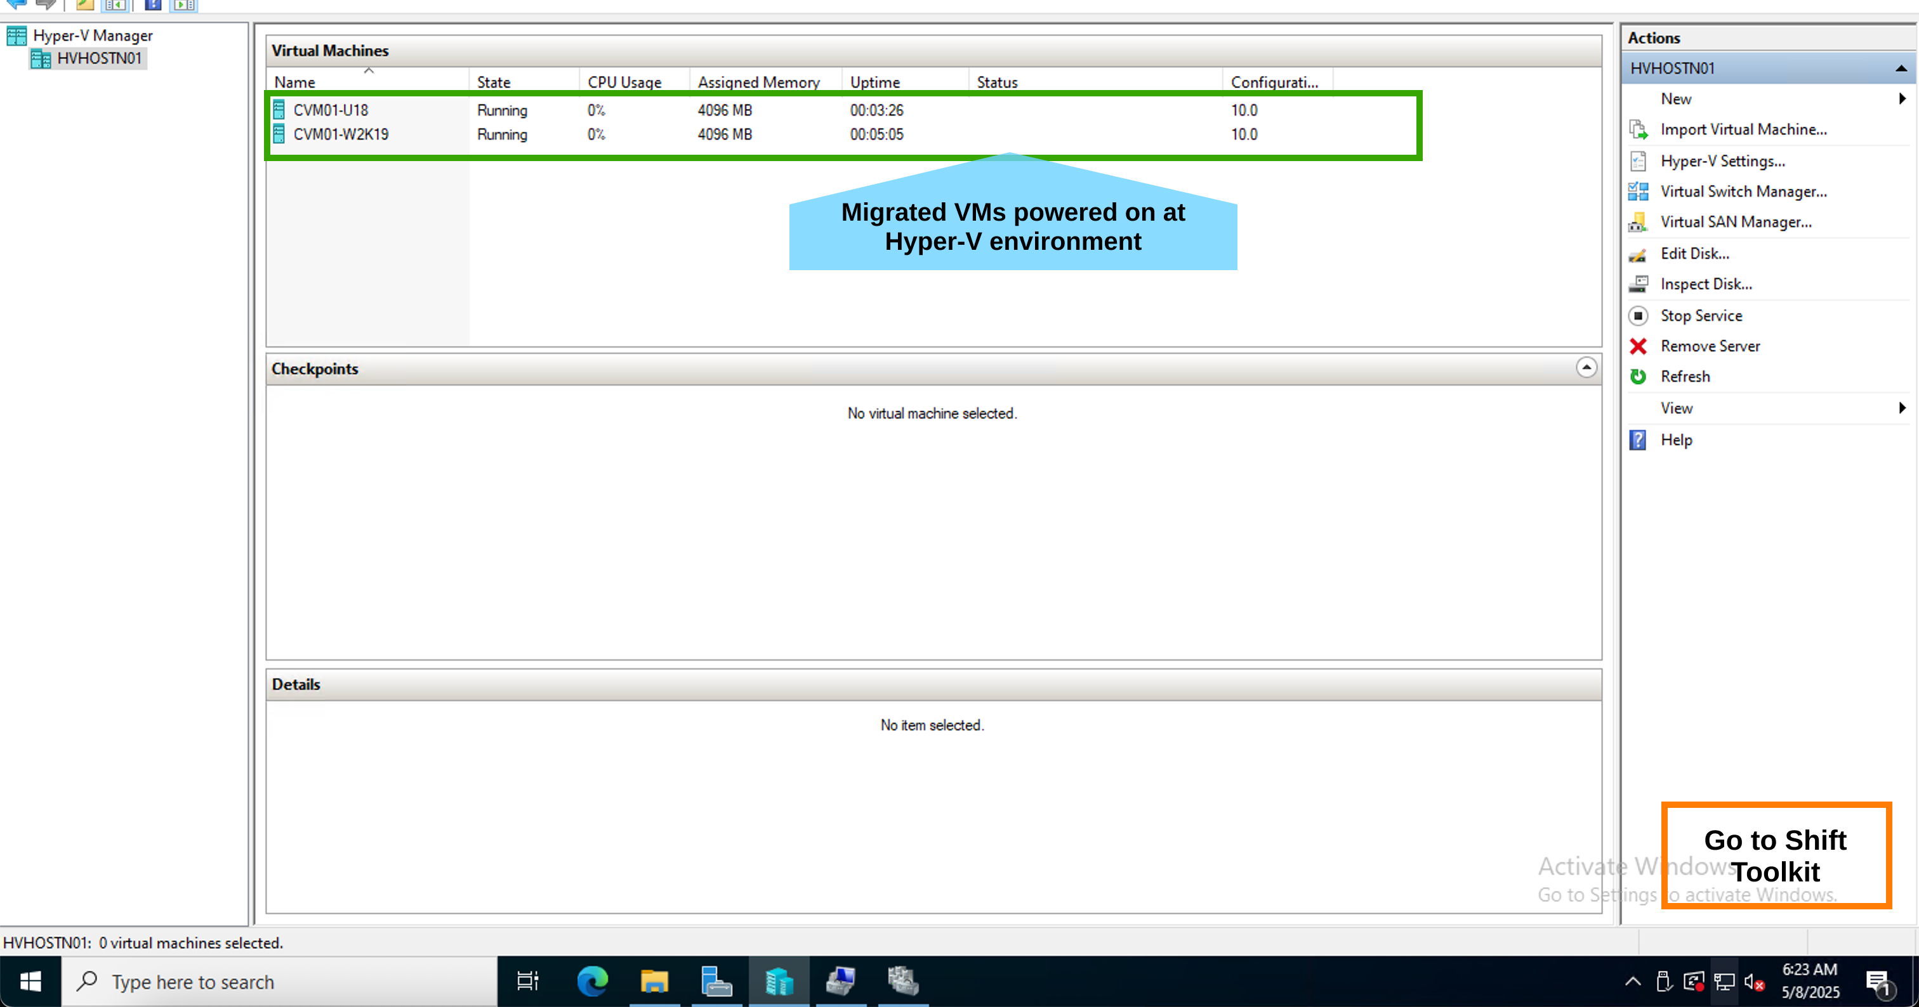
Task: Click the Hyper-V Manager root tree node
Action: pos(93,35)
